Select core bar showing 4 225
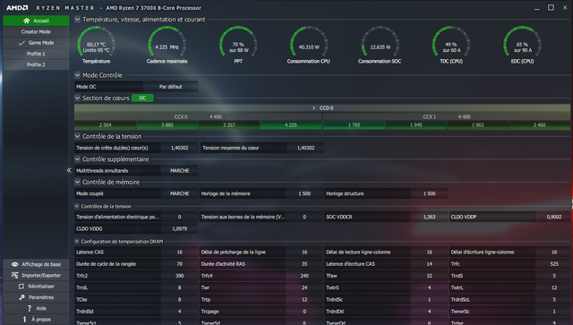573x325 pixels. point(291,125)
